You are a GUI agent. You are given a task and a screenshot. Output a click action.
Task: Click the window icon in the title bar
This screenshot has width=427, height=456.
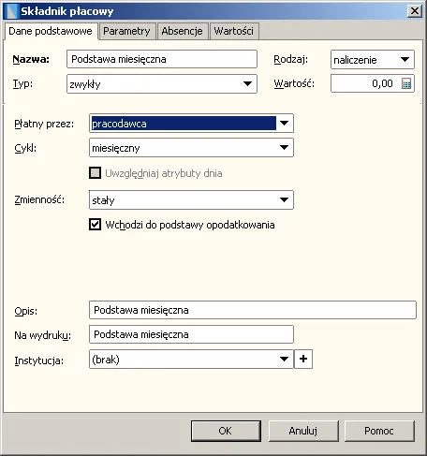[11, 11]
